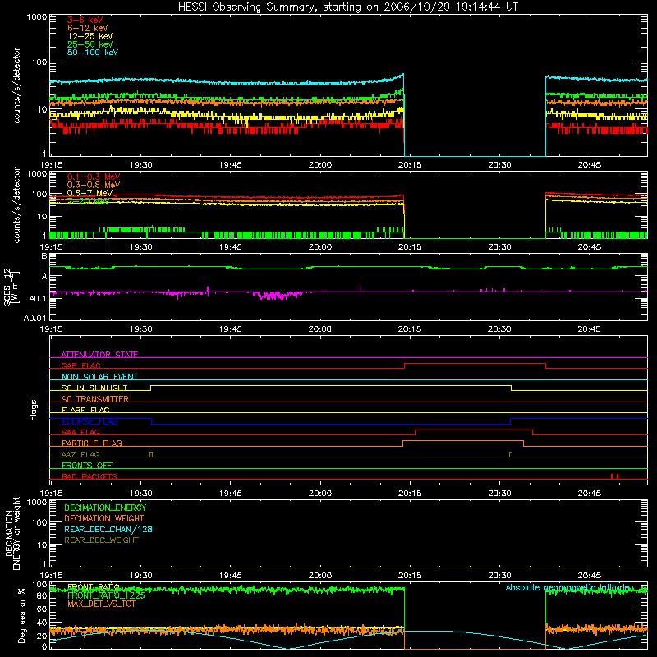The width and height of the screenshot is (657, 657).
Task: Click the FRONT_RATIO_1225 legend label
Action: coord(106,595)
